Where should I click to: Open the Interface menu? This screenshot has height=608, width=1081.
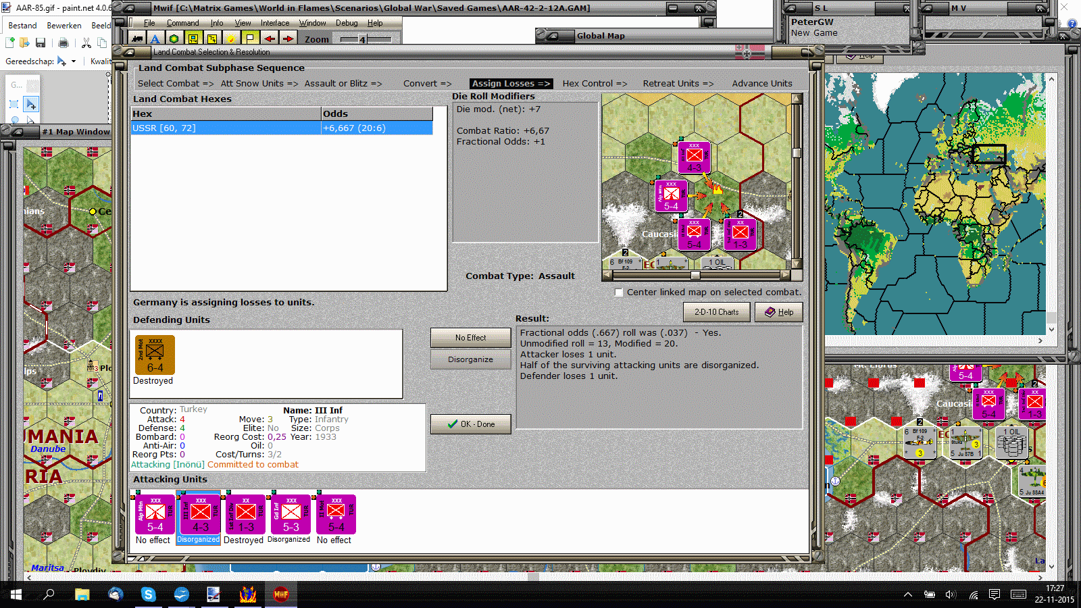click(275, 23)
